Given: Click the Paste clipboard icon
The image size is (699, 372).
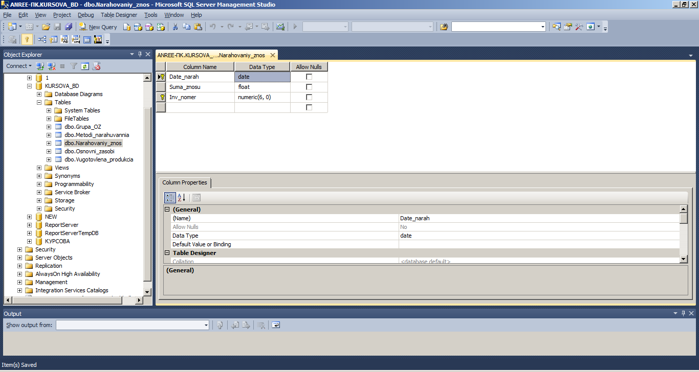Looking at the screenshot, I should [x=198, y=27].
